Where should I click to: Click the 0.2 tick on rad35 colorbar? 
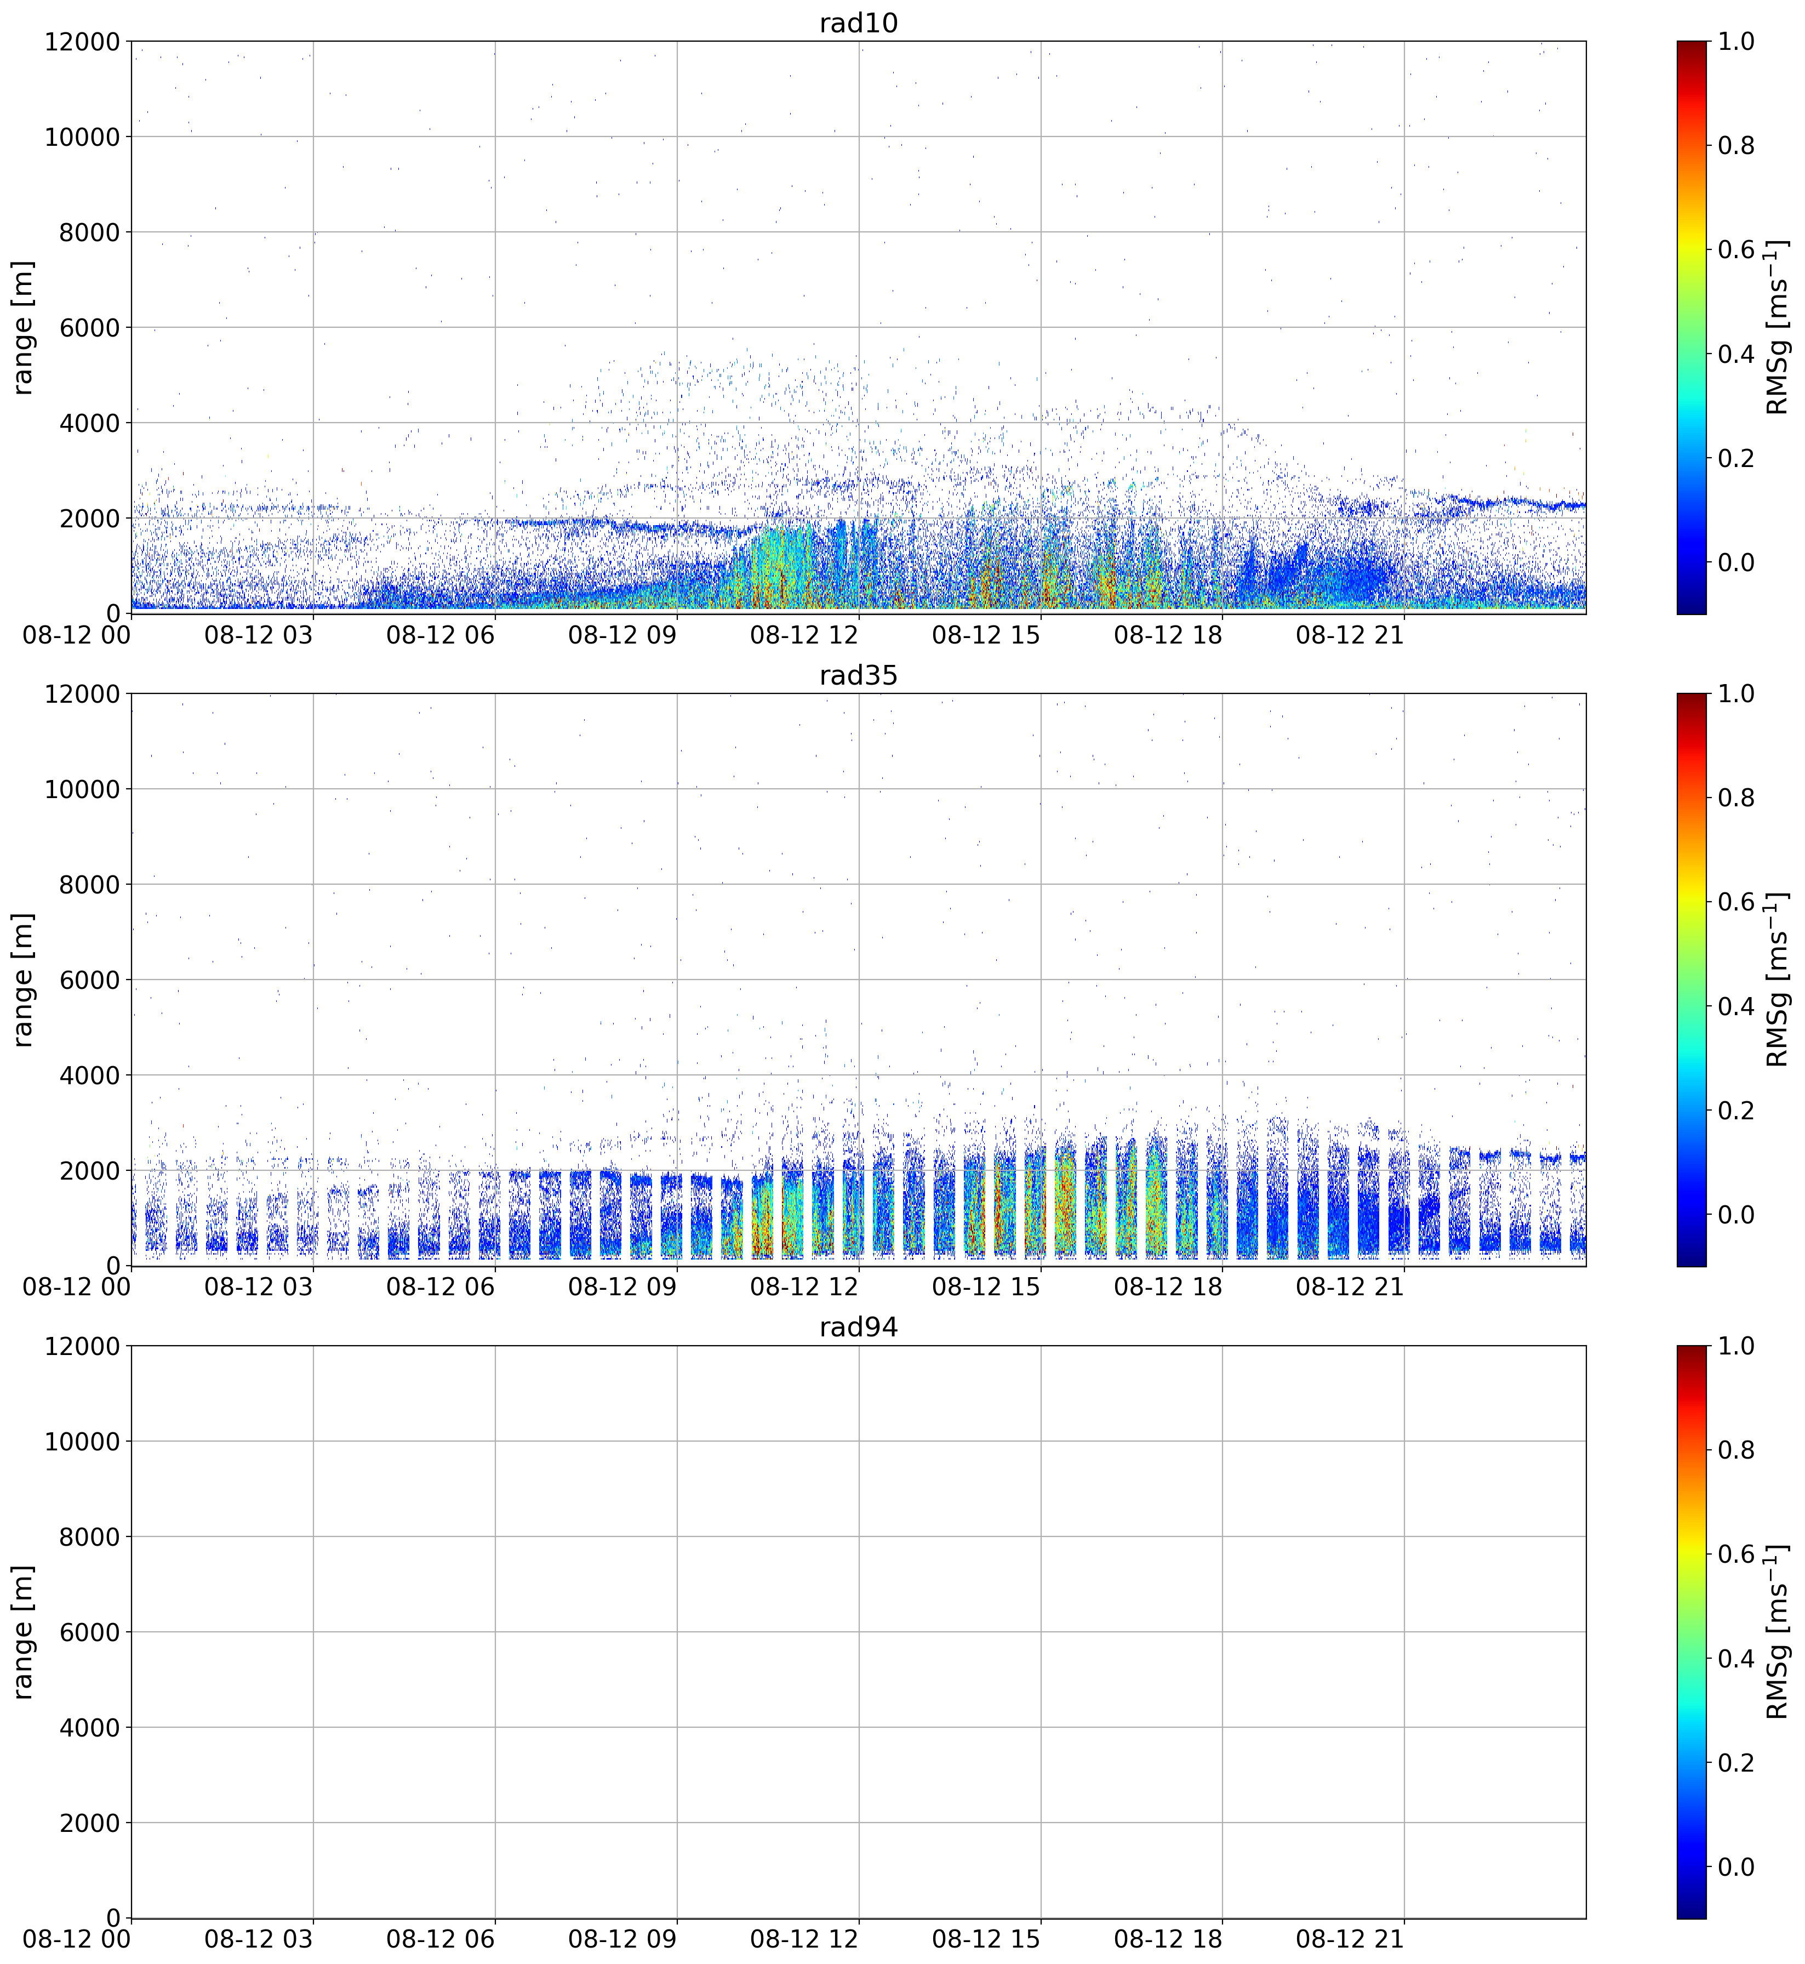1737,1111
